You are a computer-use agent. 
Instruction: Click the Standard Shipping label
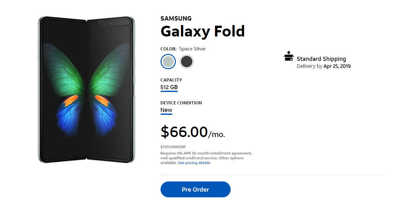point(321,59)
